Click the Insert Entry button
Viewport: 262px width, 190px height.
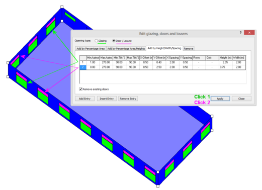pyautogui.click(x=107, y=99)
